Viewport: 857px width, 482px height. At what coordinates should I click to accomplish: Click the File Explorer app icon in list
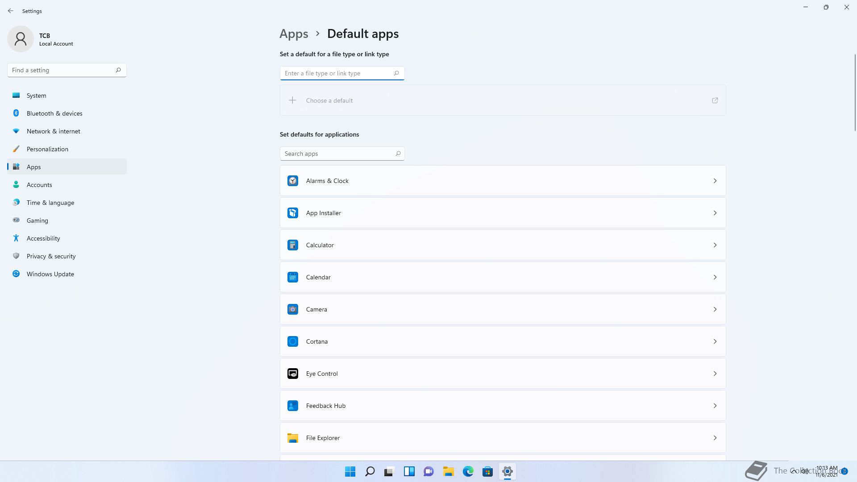coord(293,438)
